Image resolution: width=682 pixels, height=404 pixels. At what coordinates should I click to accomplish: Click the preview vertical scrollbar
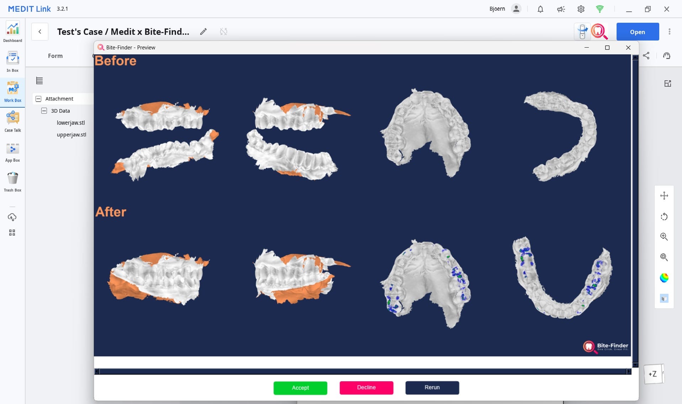coord(635,211)
